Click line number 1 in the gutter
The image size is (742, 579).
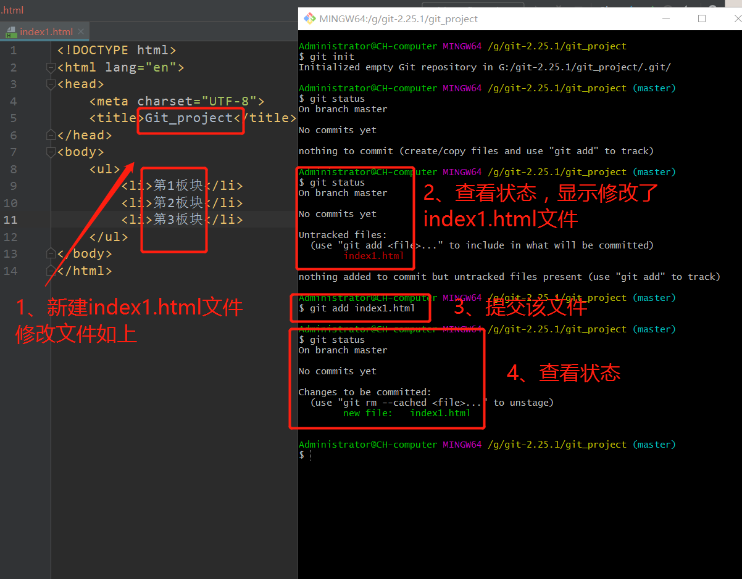[14, 51]
